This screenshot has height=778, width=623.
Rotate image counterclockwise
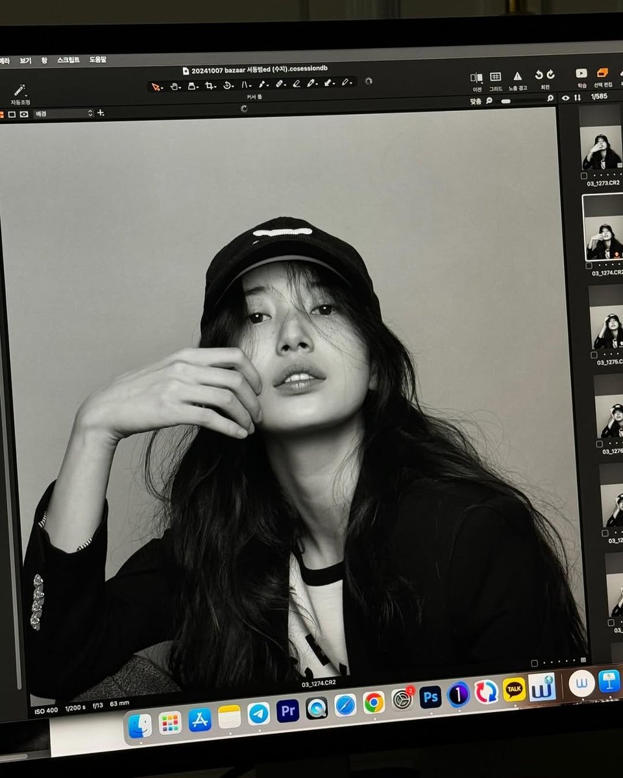pyautogui.click(x=539, y=75)
